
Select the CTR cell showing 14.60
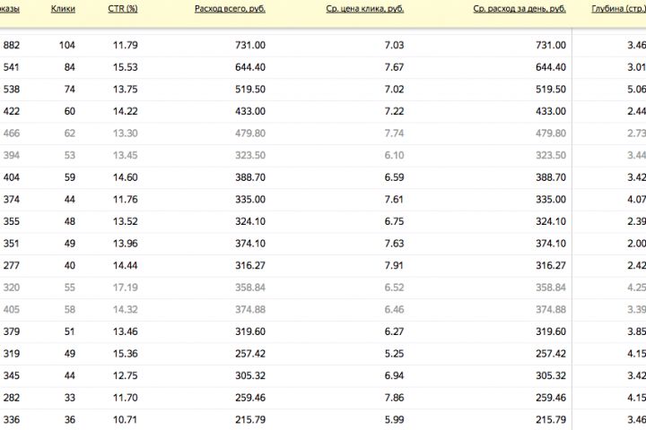point(127,177)
